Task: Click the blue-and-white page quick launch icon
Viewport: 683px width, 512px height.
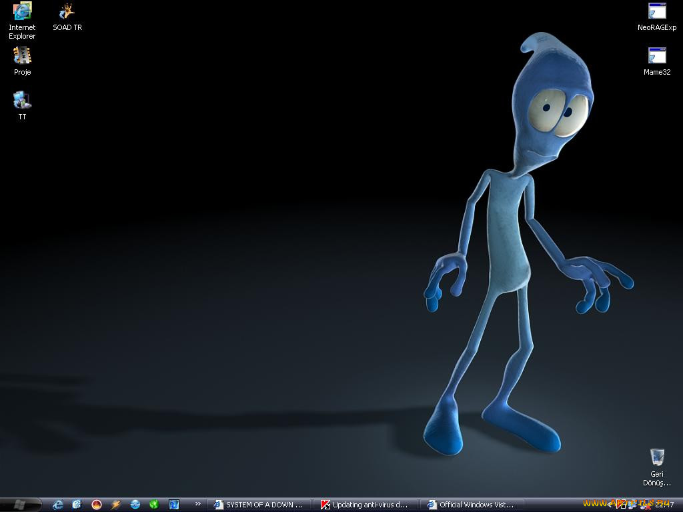Action: pyautogui.click(x=77, y=505)
